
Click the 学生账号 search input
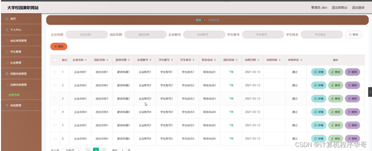pos(263,34)
